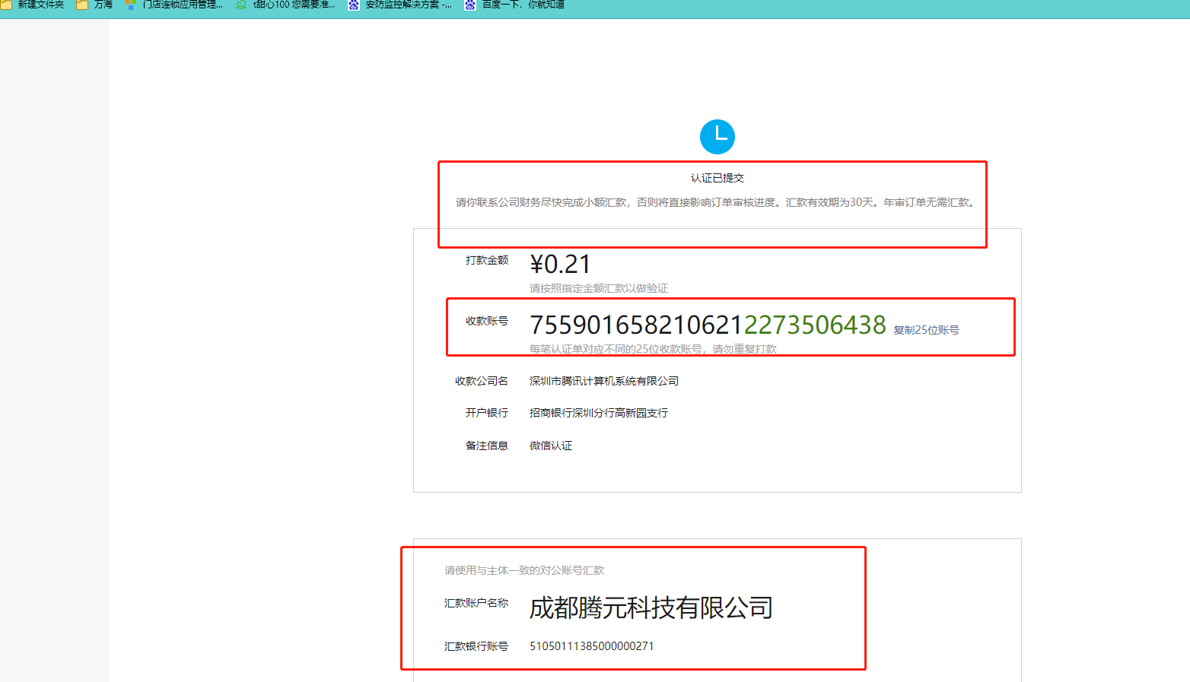Click company name 成都腾元科技有限公司
Image resolution: width=1190 pixels, height=682 pixels.
[x=651, y=607]
